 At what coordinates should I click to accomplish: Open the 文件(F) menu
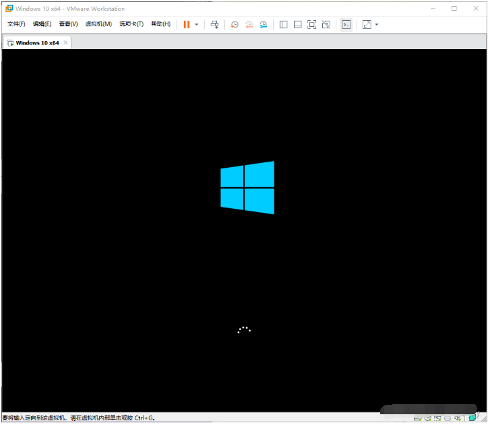pos(16,24)
